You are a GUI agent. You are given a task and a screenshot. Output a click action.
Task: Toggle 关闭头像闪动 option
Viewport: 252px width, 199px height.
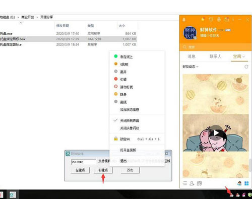click(x=137, y=128)
